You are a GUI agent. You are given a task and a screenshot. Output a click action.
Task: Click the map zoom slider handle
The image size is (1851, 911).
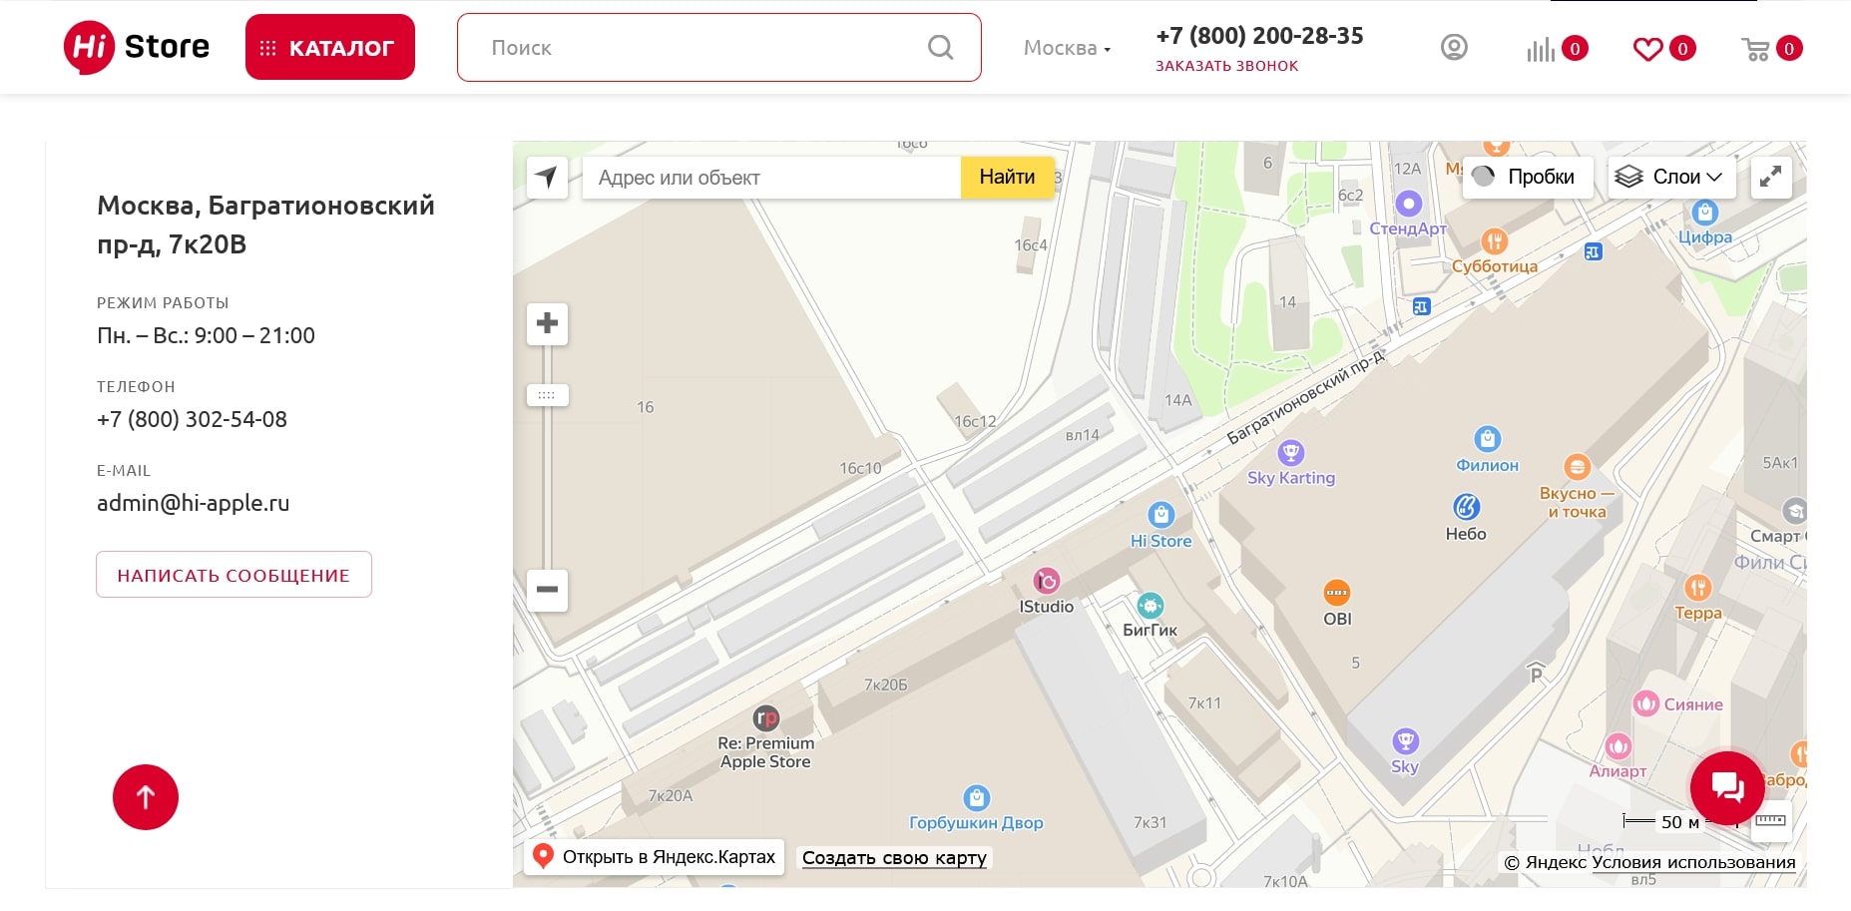click(x=547, y=395)
